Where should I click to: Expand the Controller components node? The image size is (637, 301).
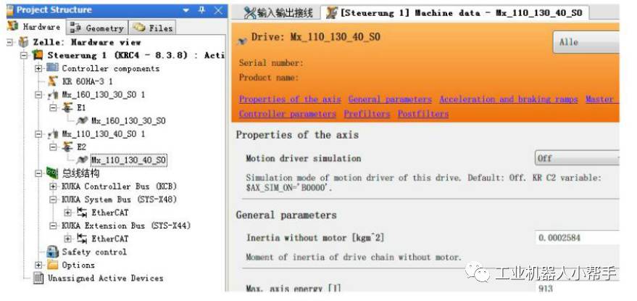click(x=39, y=68)
